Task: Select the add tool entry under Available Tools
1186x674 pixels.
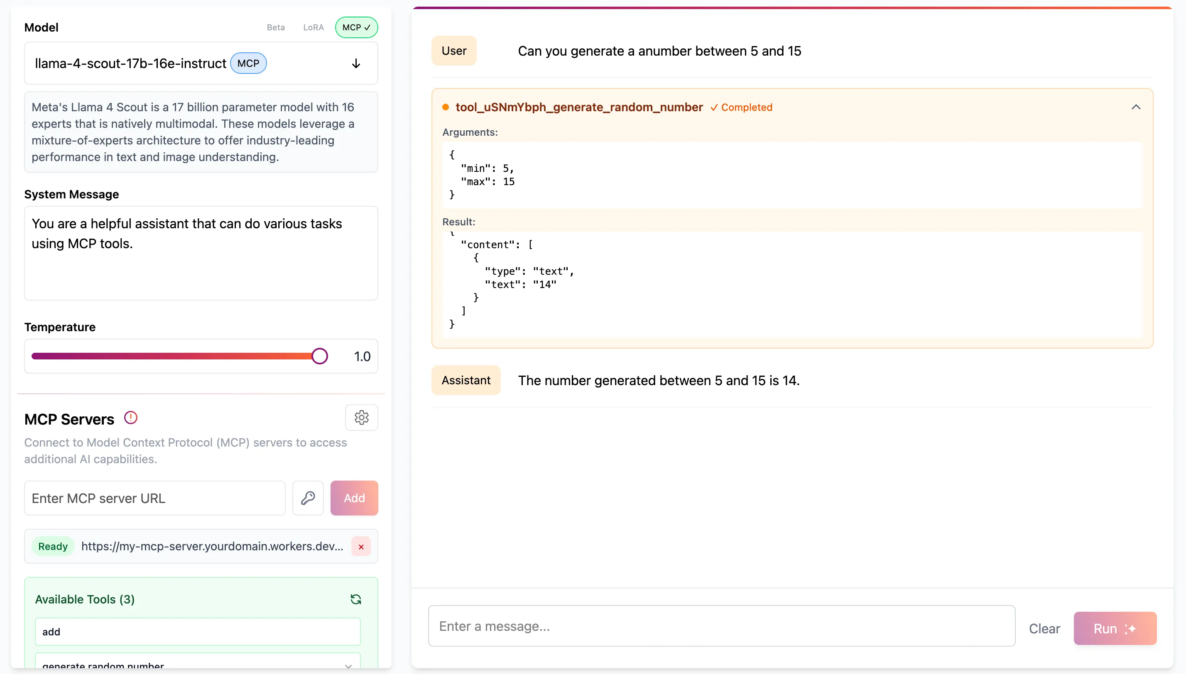Action: 197,631
